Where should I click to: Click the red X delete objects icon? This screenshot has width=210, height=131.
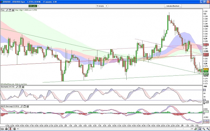click(10, 129)
